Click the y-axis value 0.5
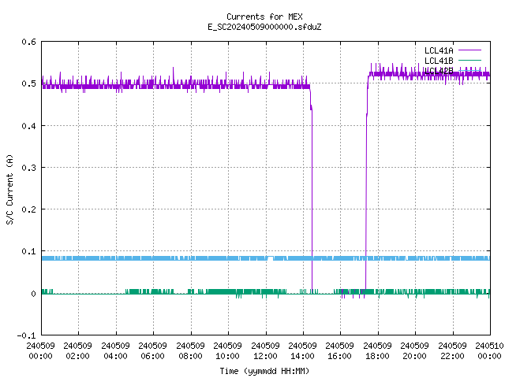The height and width of the screenshot is (378, 505). click(28, 83)
